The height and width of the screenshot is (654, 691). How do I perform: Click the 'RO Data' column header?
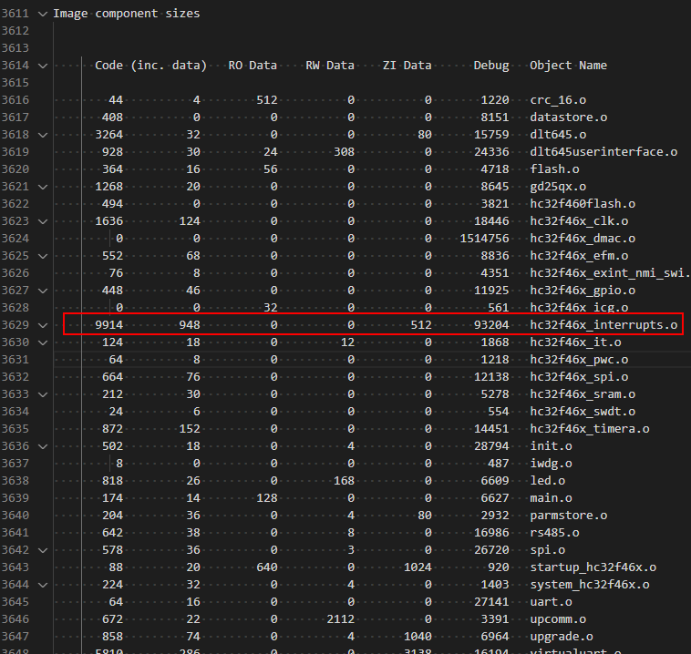[253, 66]
